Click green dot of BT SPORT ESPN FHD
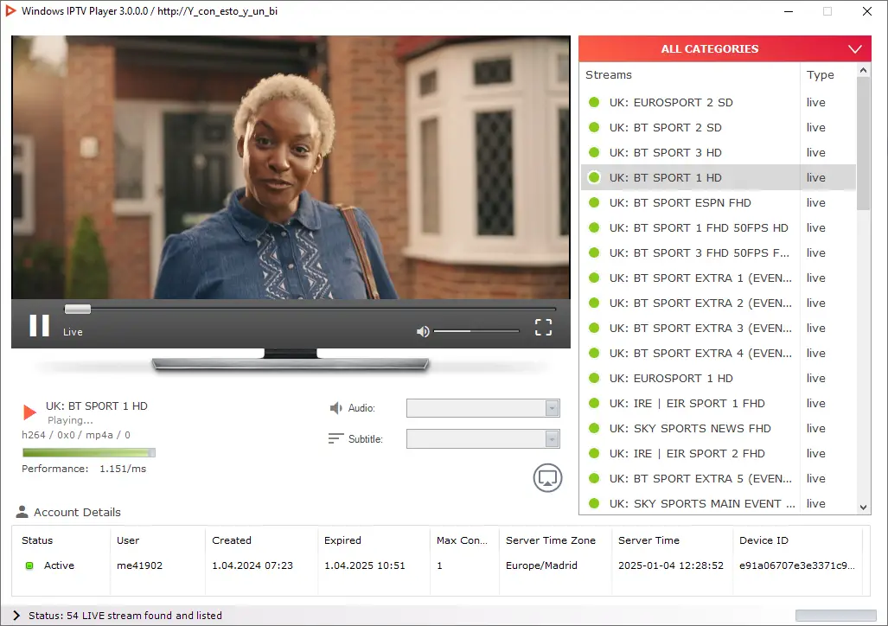This screenshot has height=626, width=888. (594, 202)
